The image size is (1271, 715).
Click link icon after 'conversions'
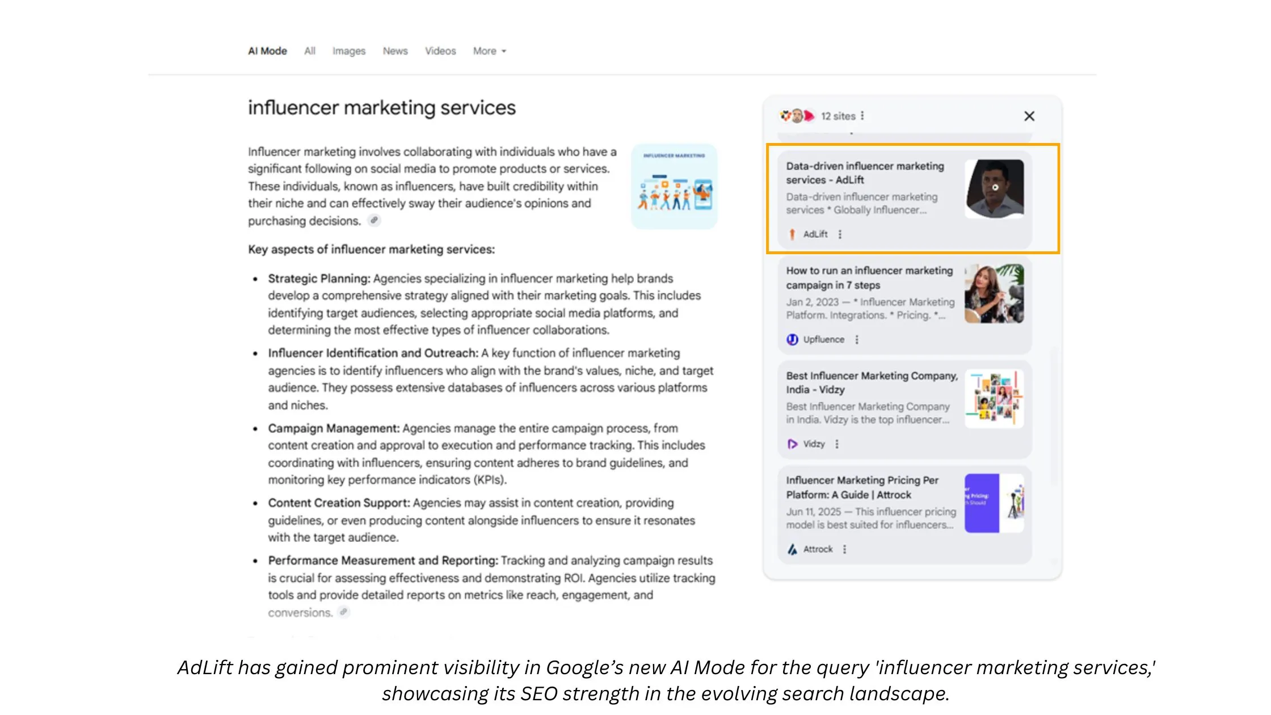tap(343, 612)
